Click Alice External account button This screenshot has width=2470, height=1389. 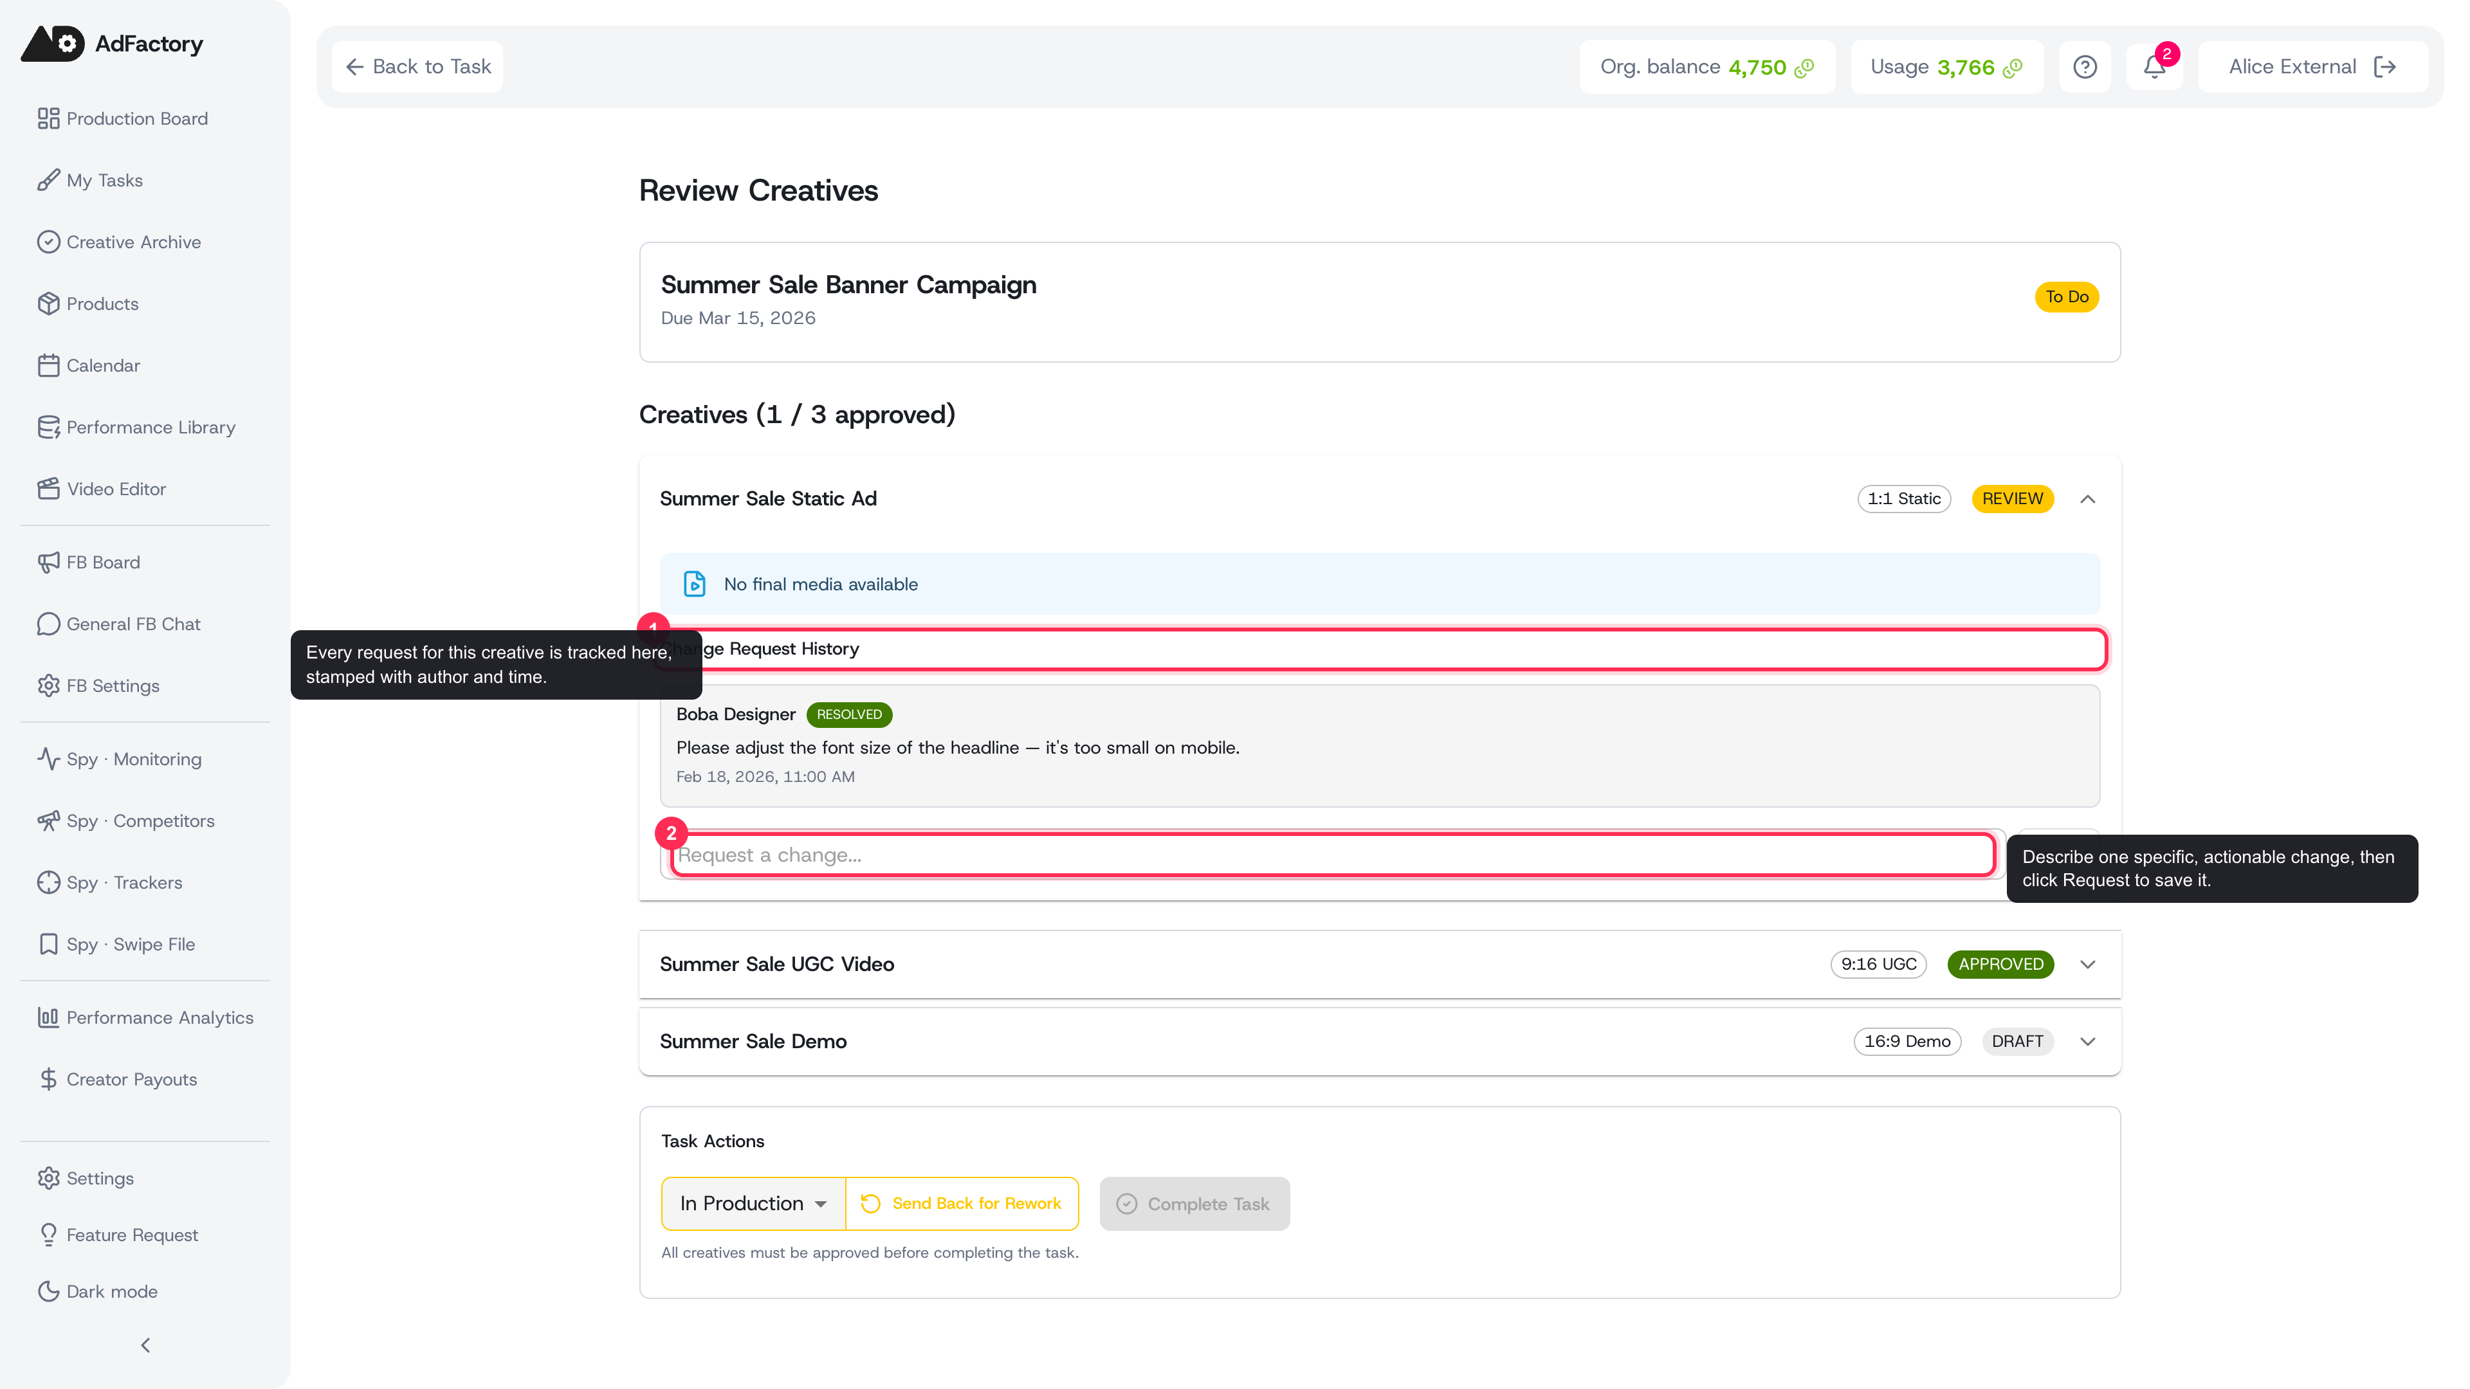(2312, 66)
